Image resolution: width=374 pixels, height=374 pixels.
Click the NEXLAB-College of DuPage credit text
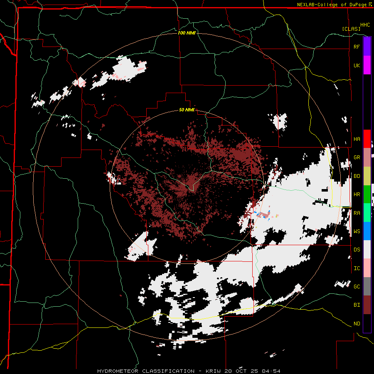332,5
